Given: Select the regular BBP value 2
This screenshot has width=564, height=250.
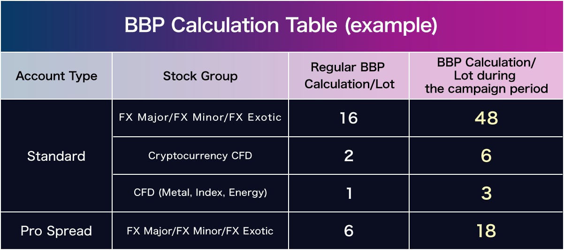Looking at the screenshot, I should [x=349, y=156].
